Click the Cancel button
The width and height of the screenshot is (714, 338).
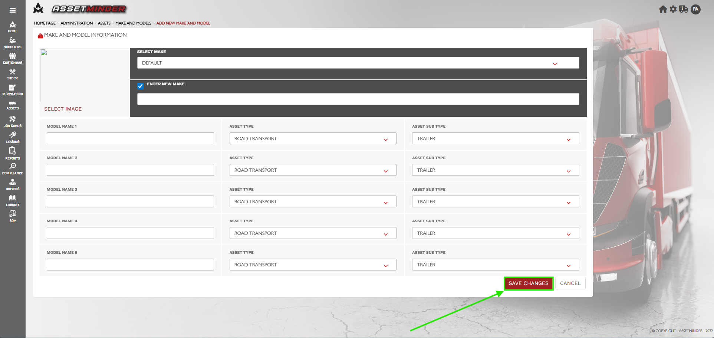click(570, 283)
